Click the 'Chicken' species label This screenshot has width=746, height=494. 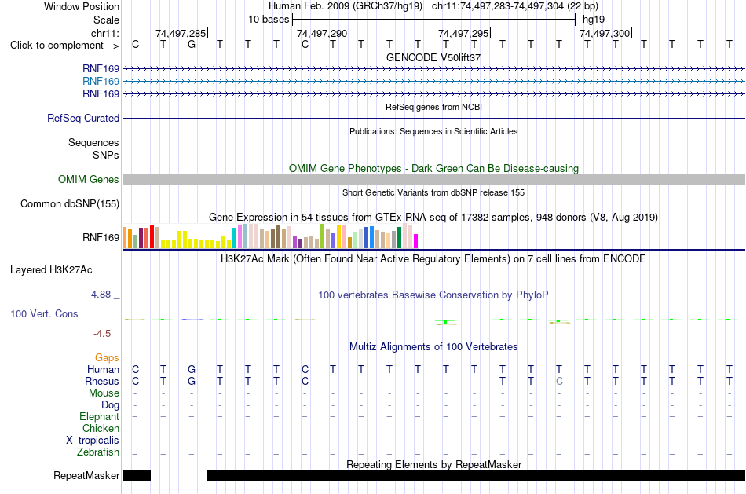coord(101,428)
